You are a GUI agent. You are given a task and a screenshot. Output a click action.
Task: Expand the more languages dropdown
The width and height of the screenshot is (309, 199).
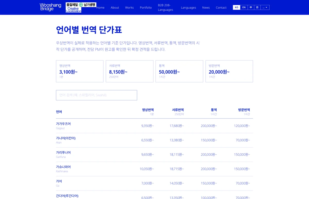265,7
